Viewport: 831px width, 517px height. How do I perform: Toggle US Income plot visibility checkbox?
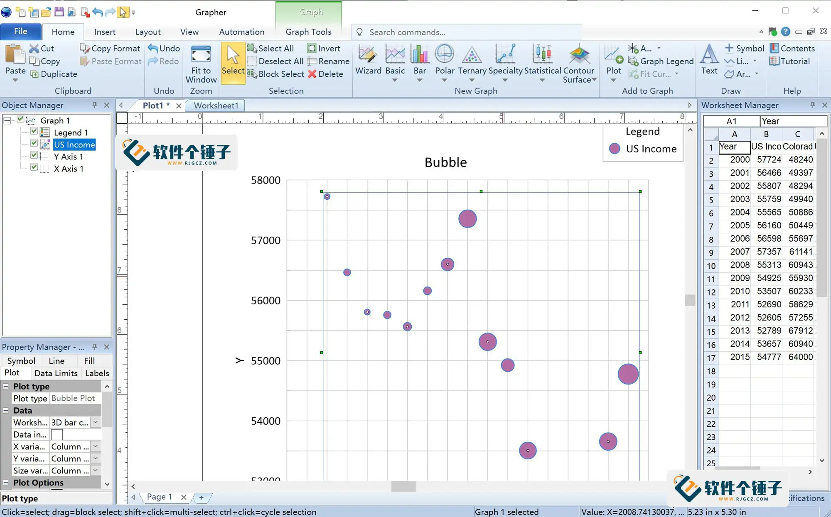[34, 144]
